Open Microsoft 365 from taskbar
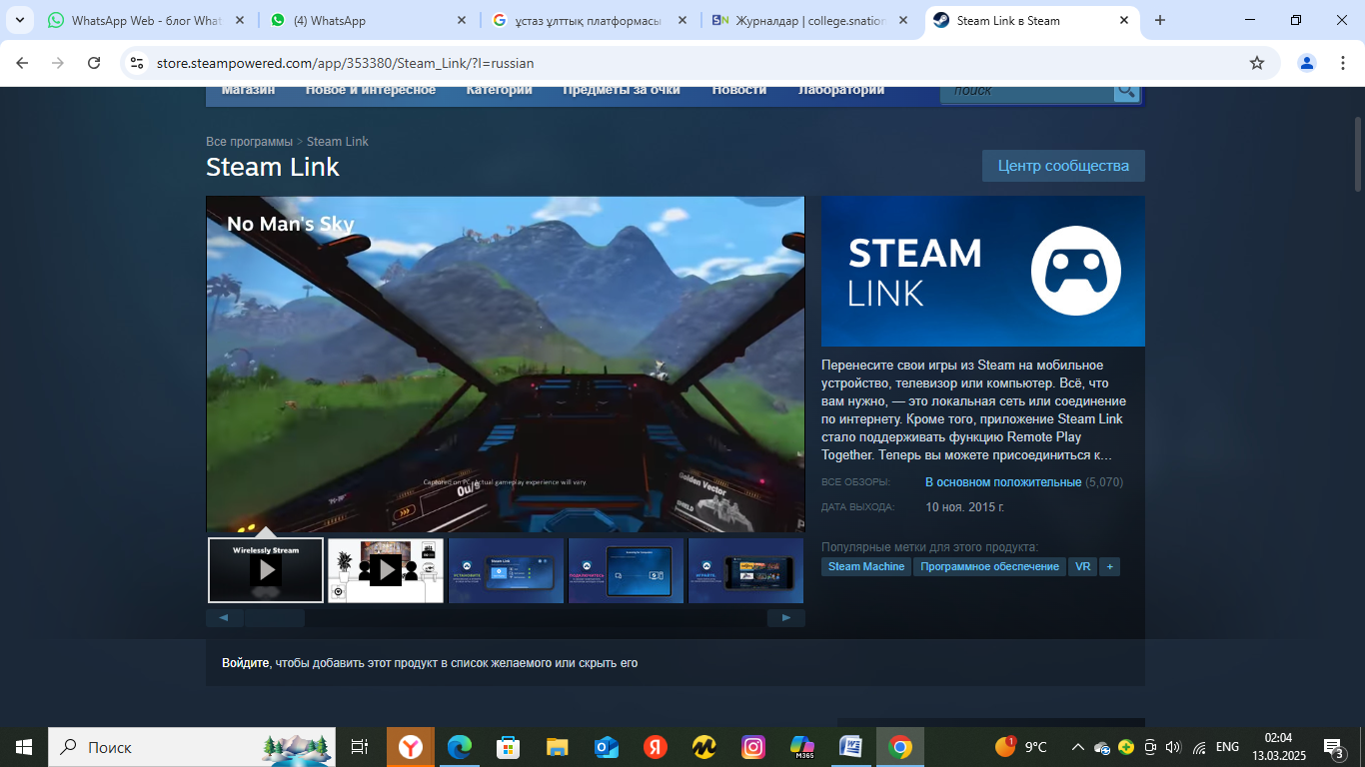Screen dimensions: 1365x767 pyautogui.click(x=802, y=747)
